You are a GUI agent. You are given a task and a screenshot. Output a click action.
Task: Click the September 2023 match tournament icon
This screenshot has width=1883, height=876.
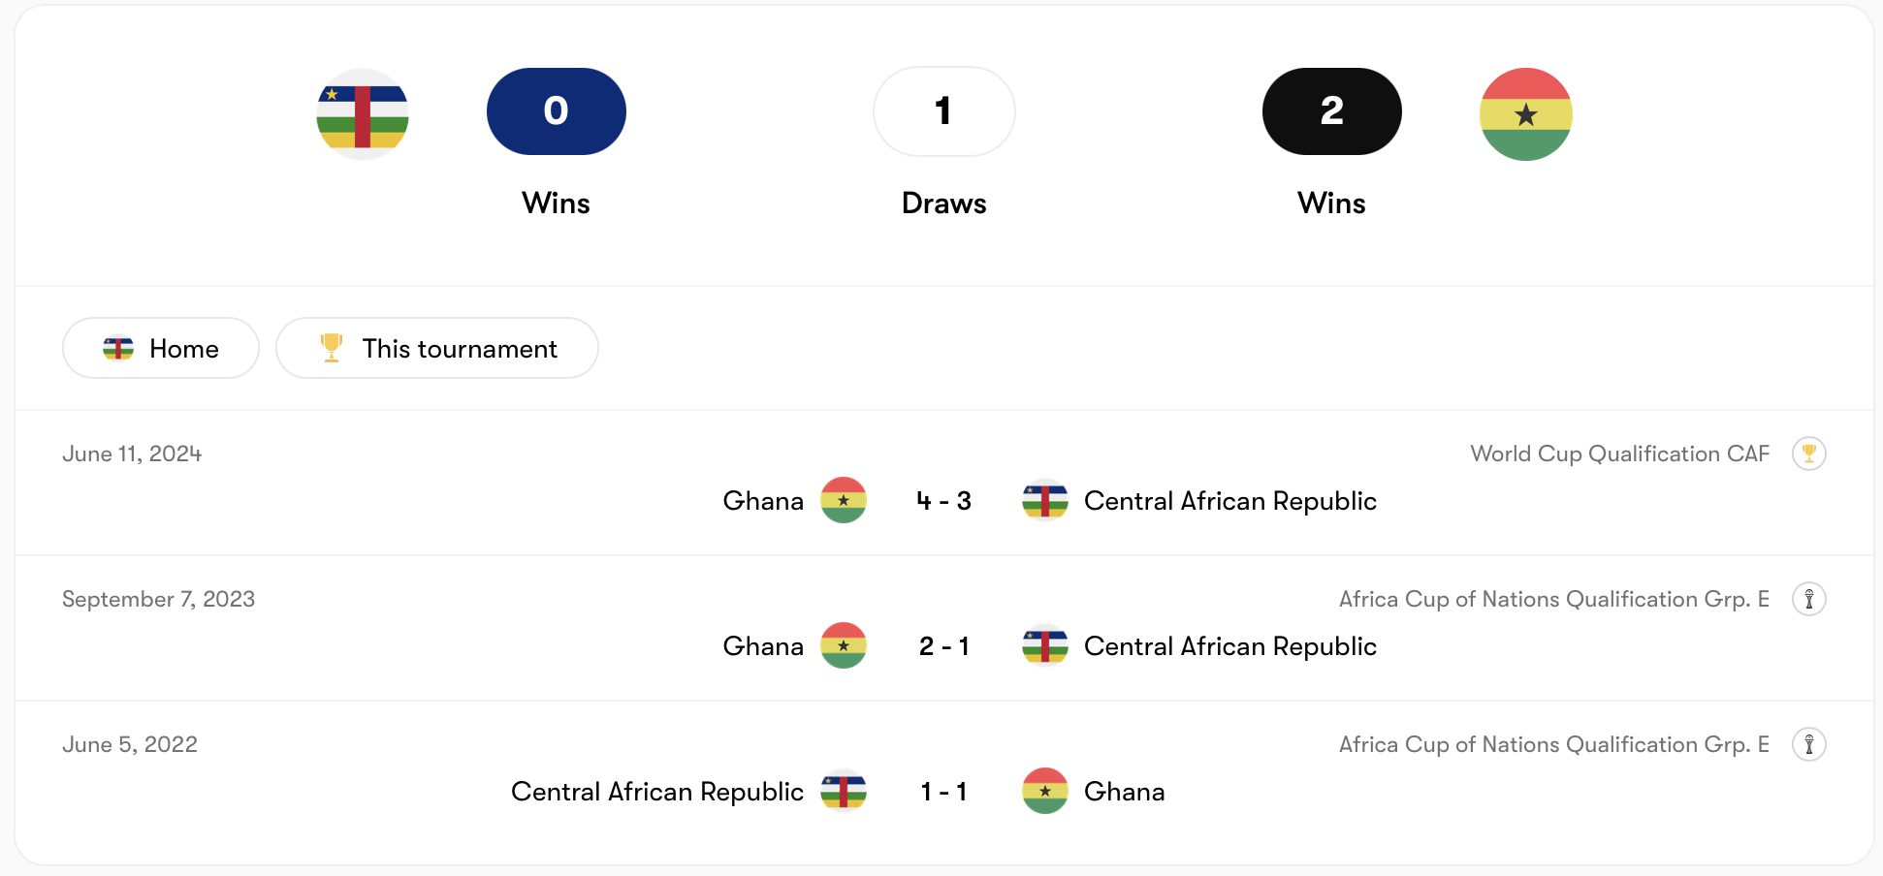click(x=1808, y=599)
